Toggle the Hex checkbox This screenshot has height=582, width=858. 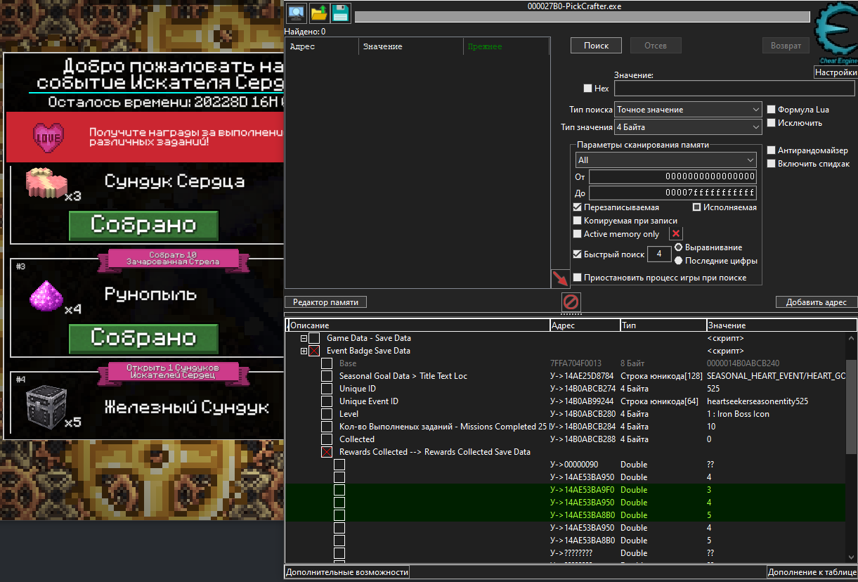click(587, 89)
